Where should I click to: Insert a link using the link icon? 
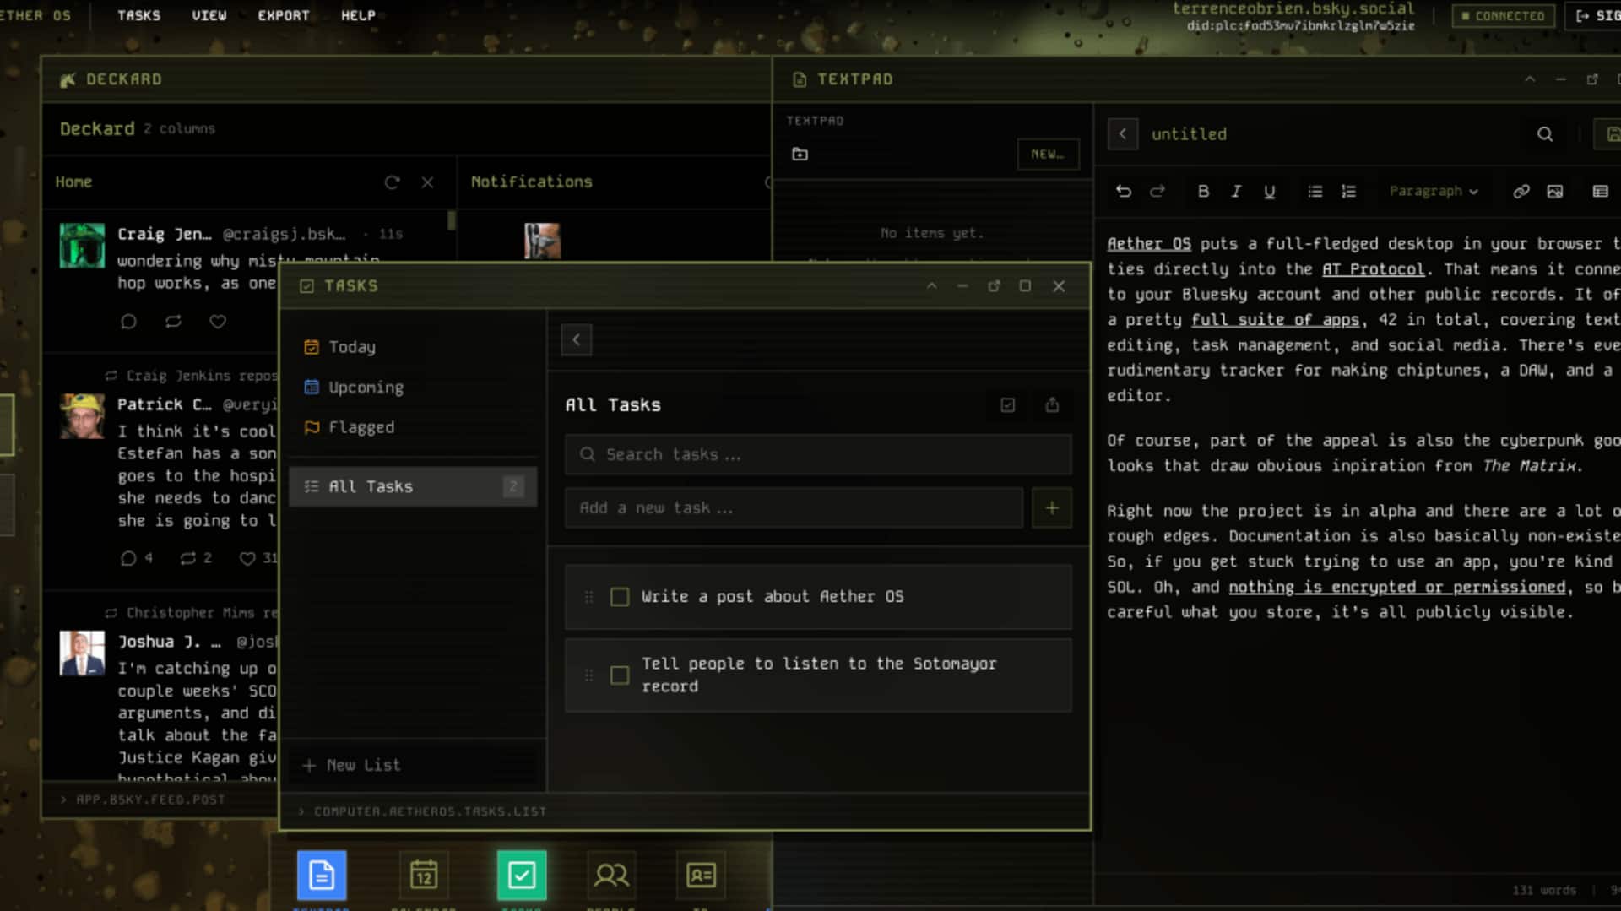click(x=1521, y=191)
